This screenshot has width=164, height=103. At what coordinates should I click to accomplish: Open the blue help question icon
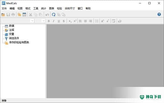point(159,14)
